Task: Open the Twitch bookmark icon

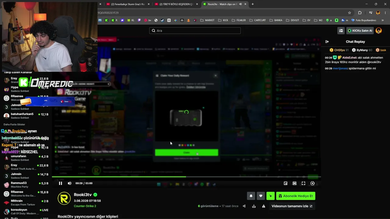Action: pos(140,20)
